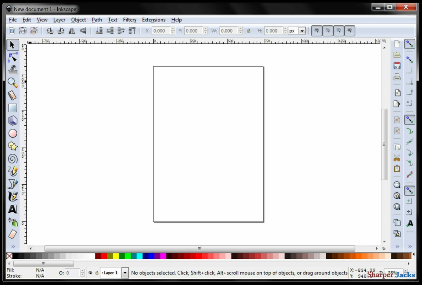Screen dimensions: 422x285
Task: Click Rotate 90° clockwise icon
Action: (x=61, y=31)
